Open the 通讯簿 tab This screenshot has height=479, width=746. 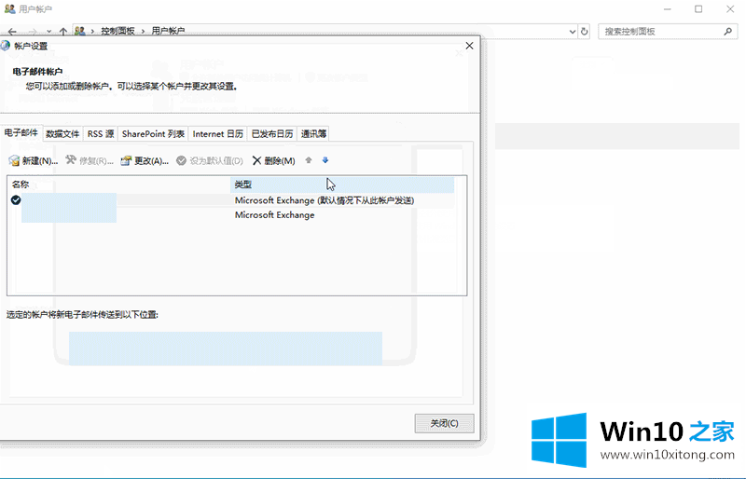tap(313, 134)
